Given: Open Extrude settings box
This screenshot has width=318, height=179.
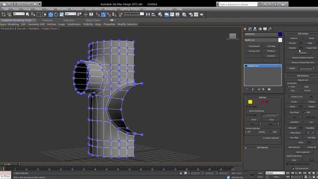Looking at the screenshot, I should (301, 43).
